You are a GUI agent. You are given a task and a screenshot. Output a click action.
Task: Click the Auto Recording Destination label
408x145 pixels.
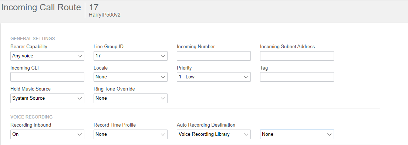coord(206,125)
